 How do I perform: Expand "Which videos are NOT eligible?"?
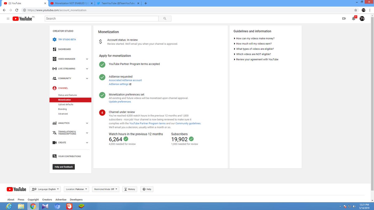[253, 54]
